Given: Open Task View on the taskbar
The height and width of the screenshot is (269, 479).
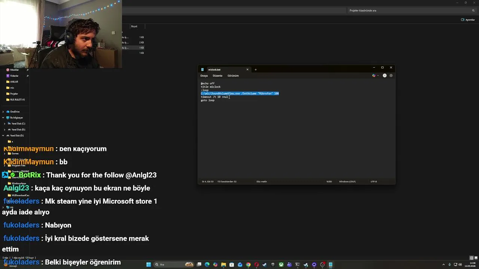Looking at the screenshot, I should click(x=199, y=265).
